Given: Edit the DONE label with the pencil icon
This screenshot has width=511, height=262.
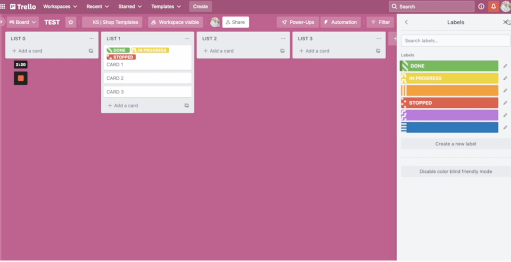Looking at the screenshot, I should pos(505,66).
